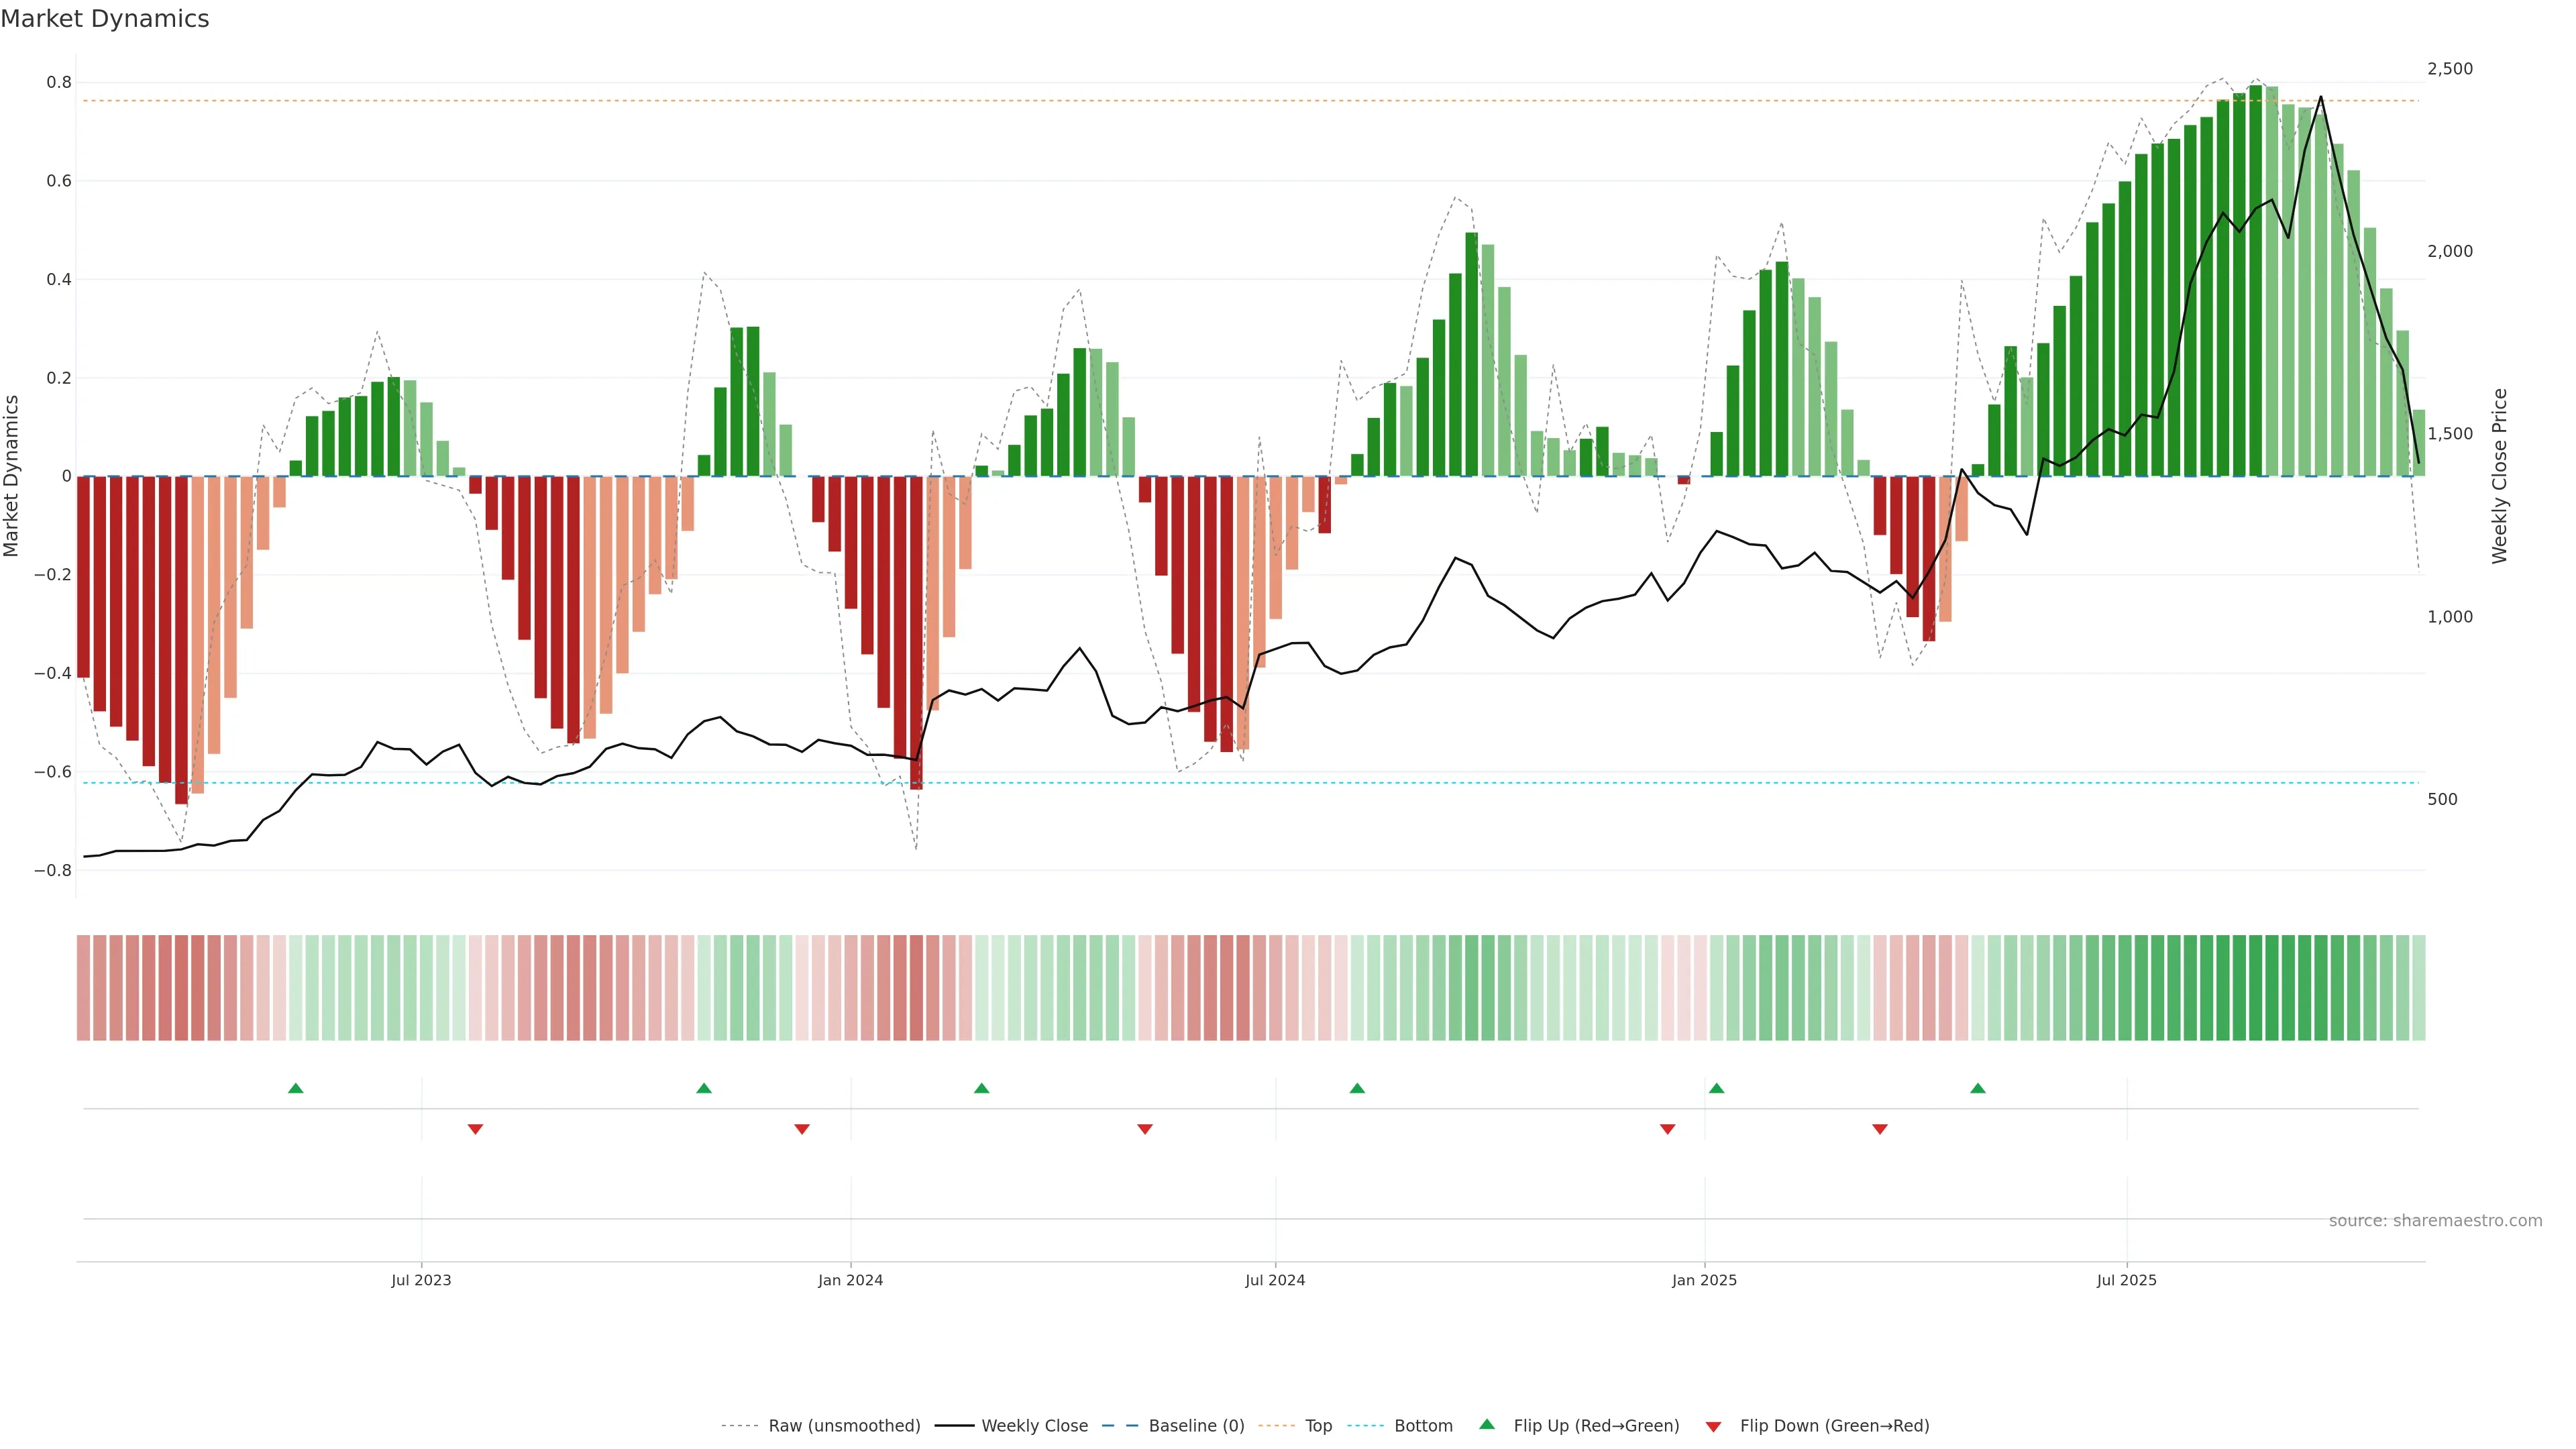This screenshot has height=1449, width=2576.
Task: Click the flip-up triangle after Jan 2024
Action: click(981, 1088)
